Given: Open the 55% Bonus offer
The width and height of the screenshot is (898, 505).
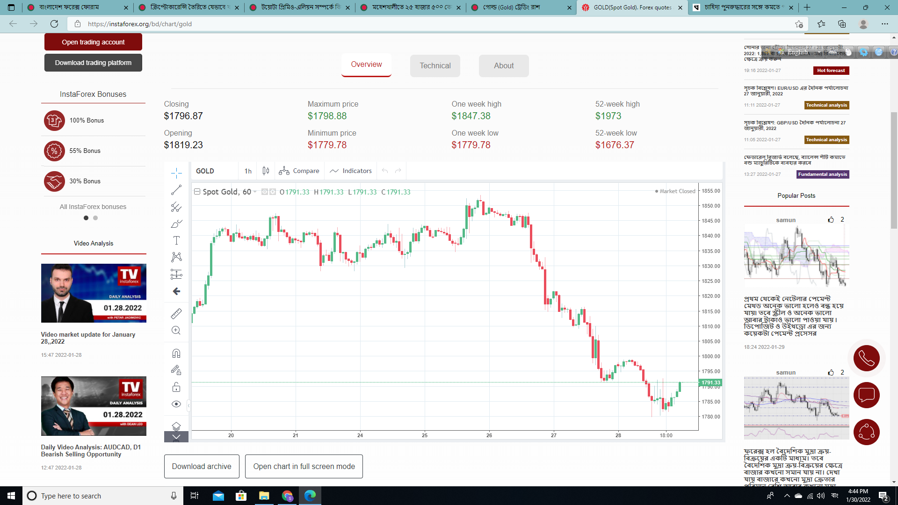Looking at the screenshot, I should [x=93, y=151].
